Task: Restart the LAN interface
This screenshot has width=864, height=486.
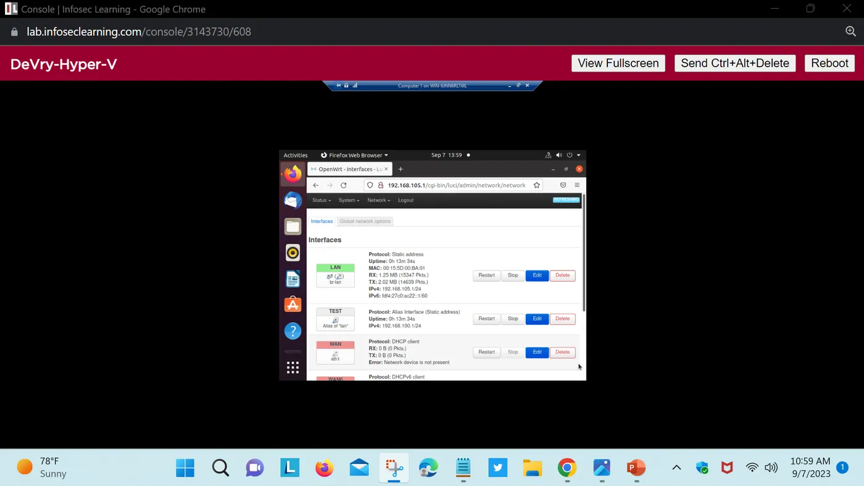Action: (486, 275)
